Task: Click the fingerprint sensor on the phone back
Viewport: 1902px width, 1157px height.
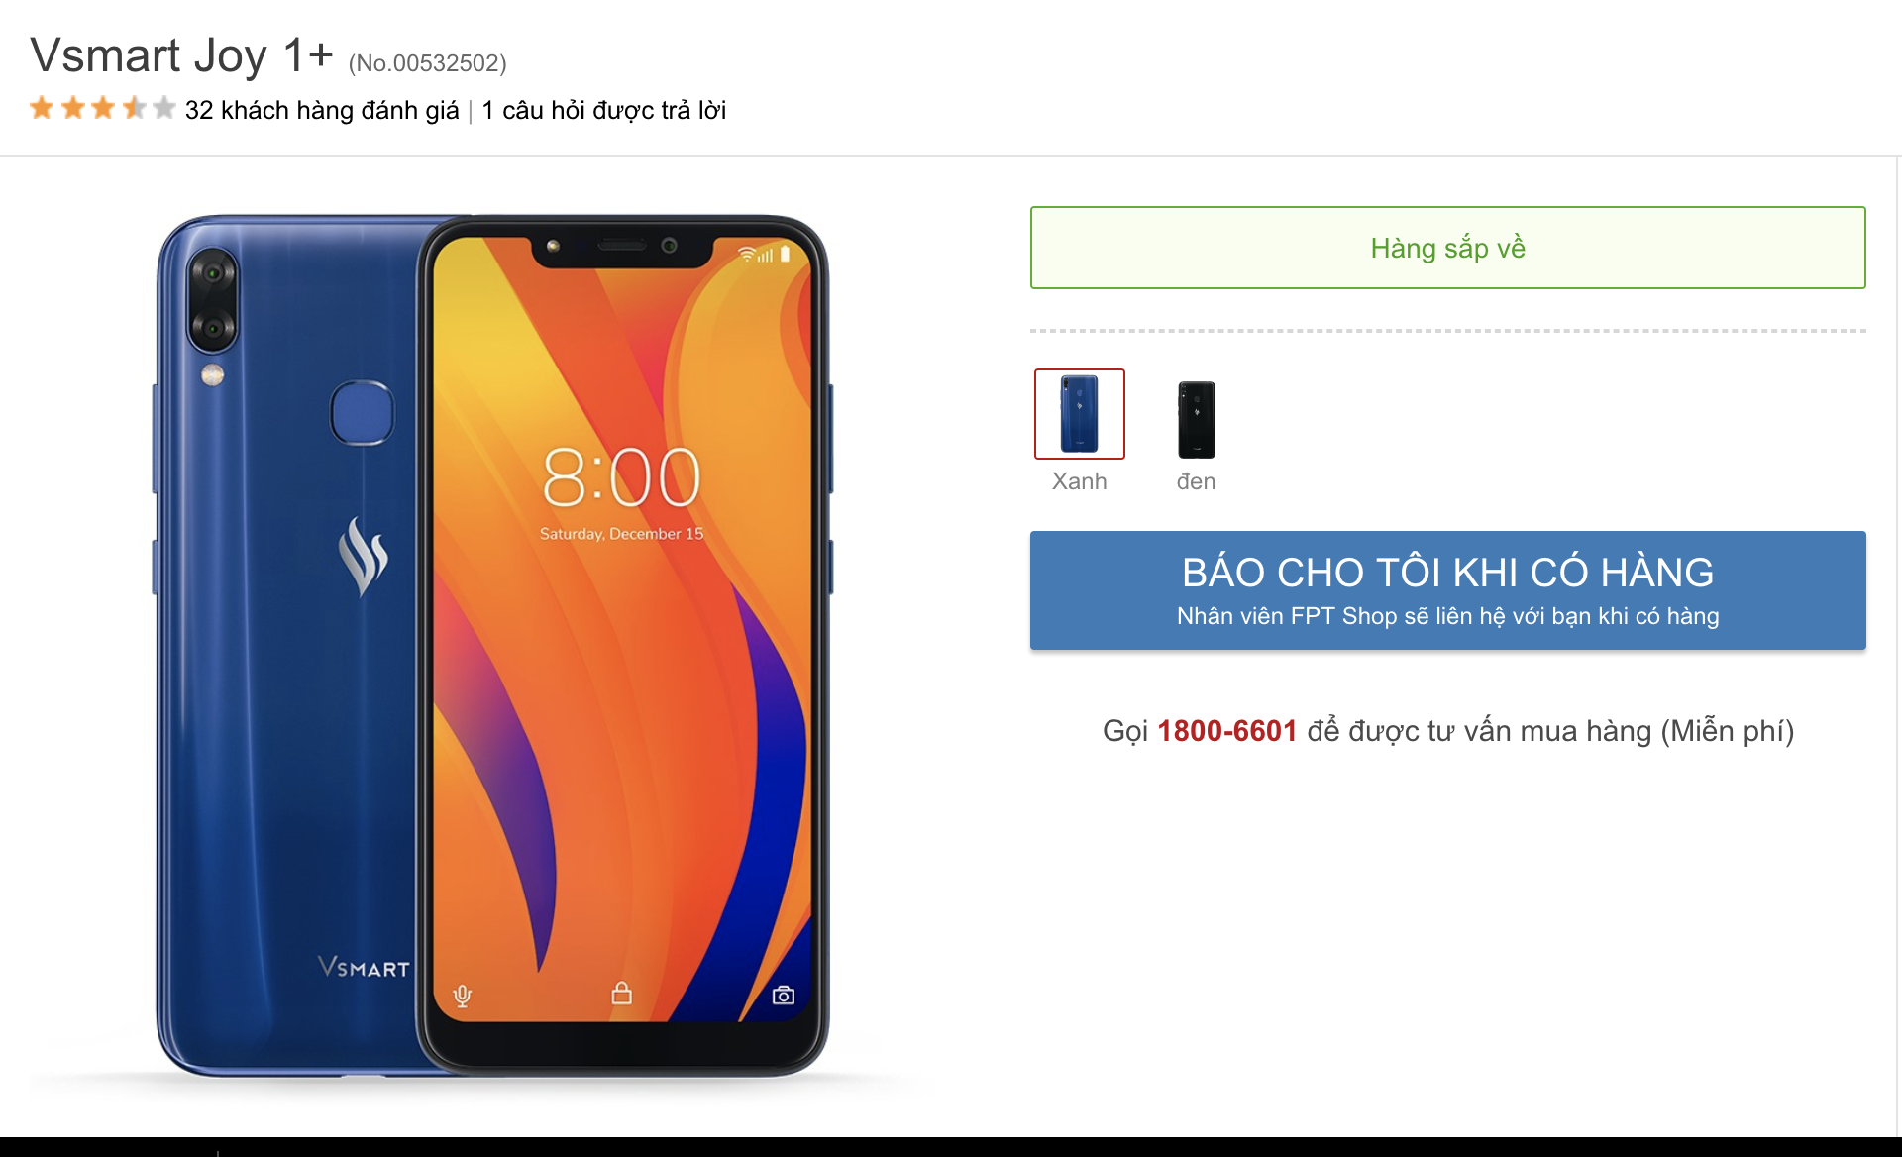Action: [362, 412]
